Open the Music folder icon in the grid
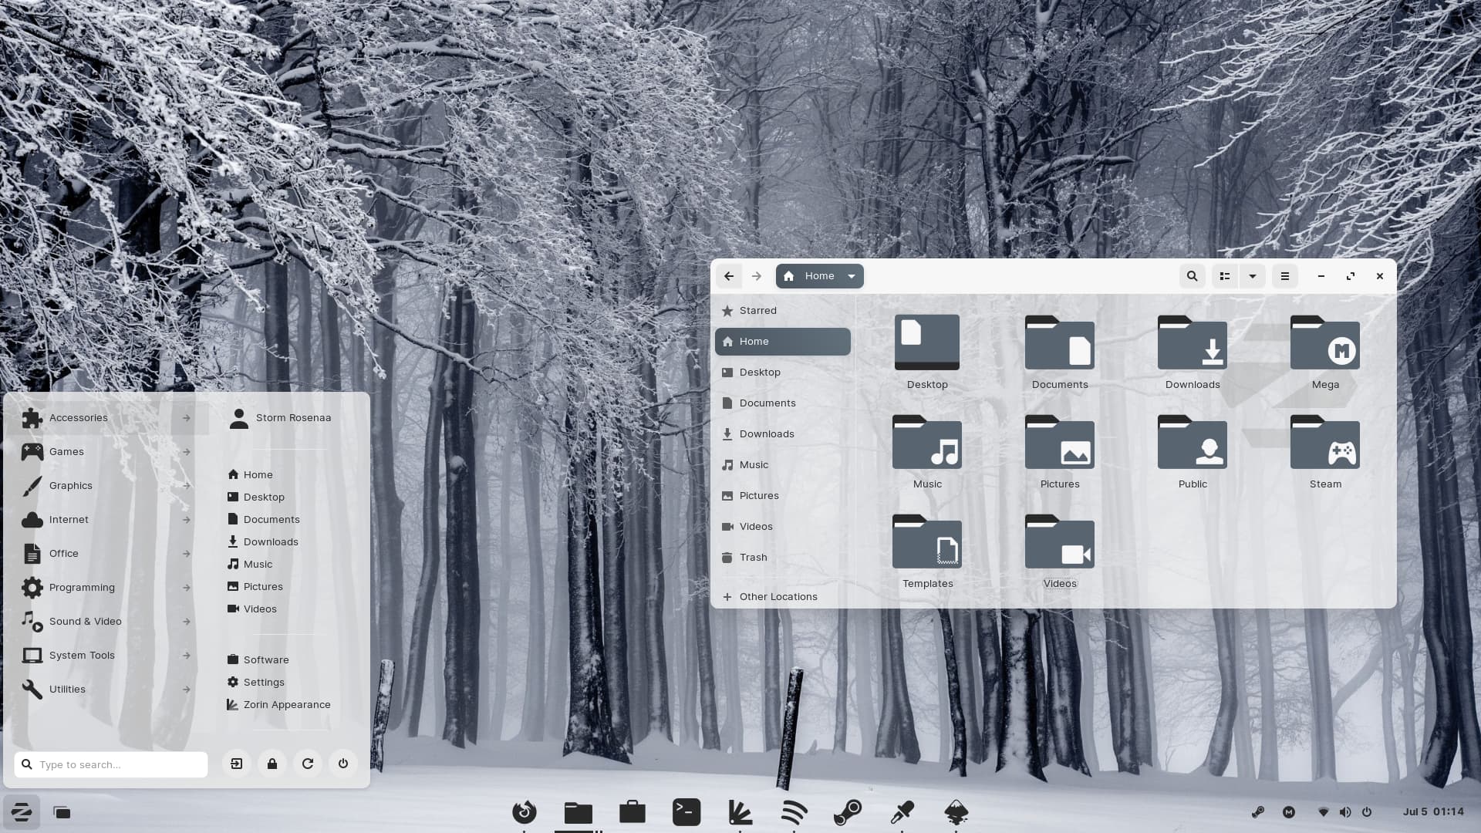Viewport: 1481px width, 833px height. (927, 442)
